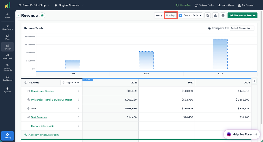Open Custom Bike Builds link

point(43,126)
